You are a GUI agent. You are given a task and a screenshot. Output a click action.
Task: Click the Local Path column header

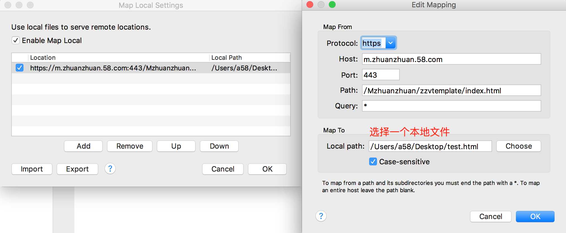pyautogui.click(x=249, y=58)
